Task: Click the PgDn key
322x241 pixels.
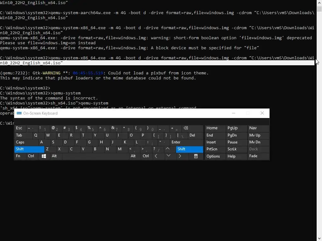Action: tap(236, 135)
